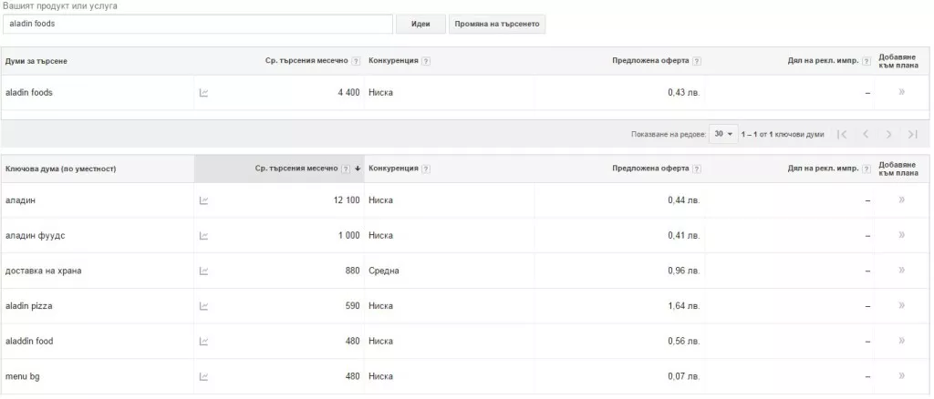Select keyword text доставка на храна

44,271
